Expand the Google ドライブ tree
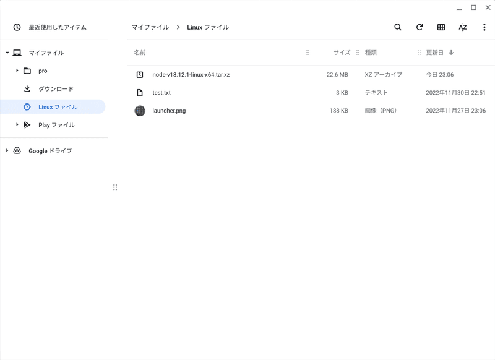The height and width of the screenshot is (360, 495). coord(7,151)
